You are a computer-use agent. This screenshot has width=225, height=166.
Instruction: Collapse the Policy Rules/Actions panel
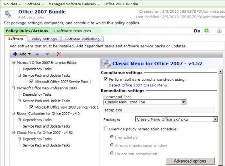pos(219,31)
